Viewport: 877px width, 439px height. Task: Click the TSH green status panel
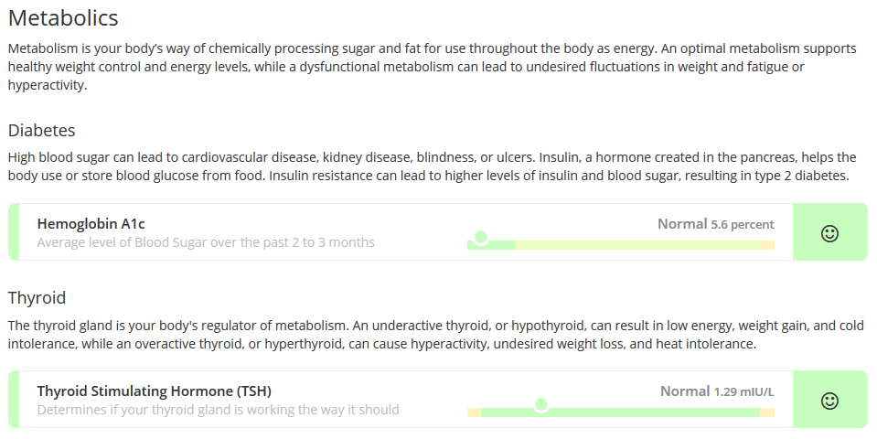(830, 400)
